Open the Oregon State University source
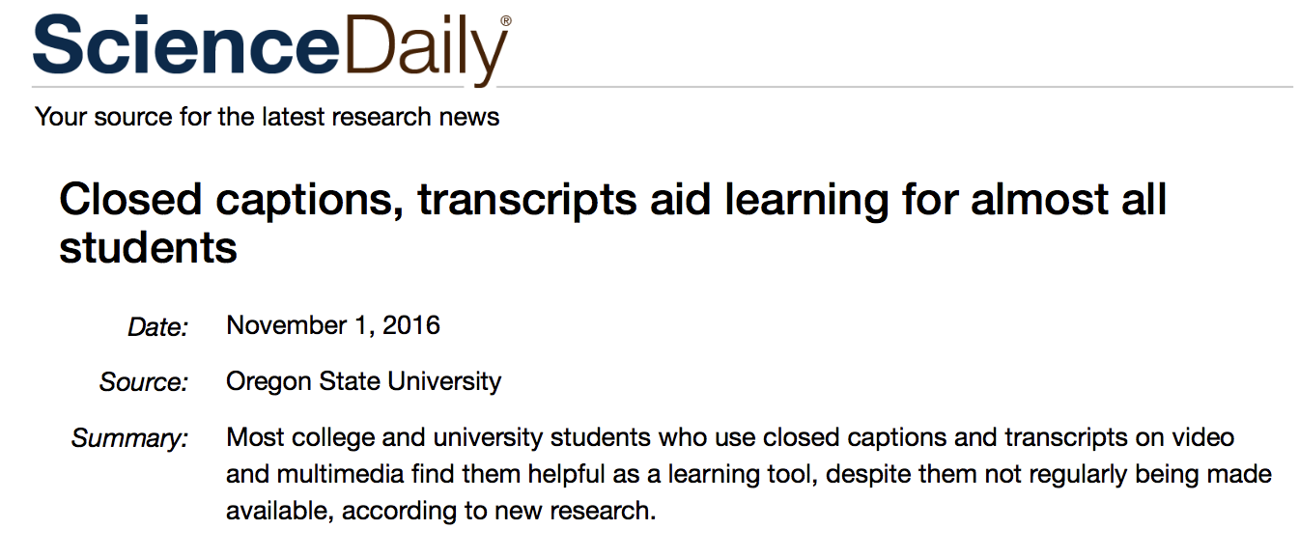The width and height of the screenshot is (1299, 557). click(363, 381)
